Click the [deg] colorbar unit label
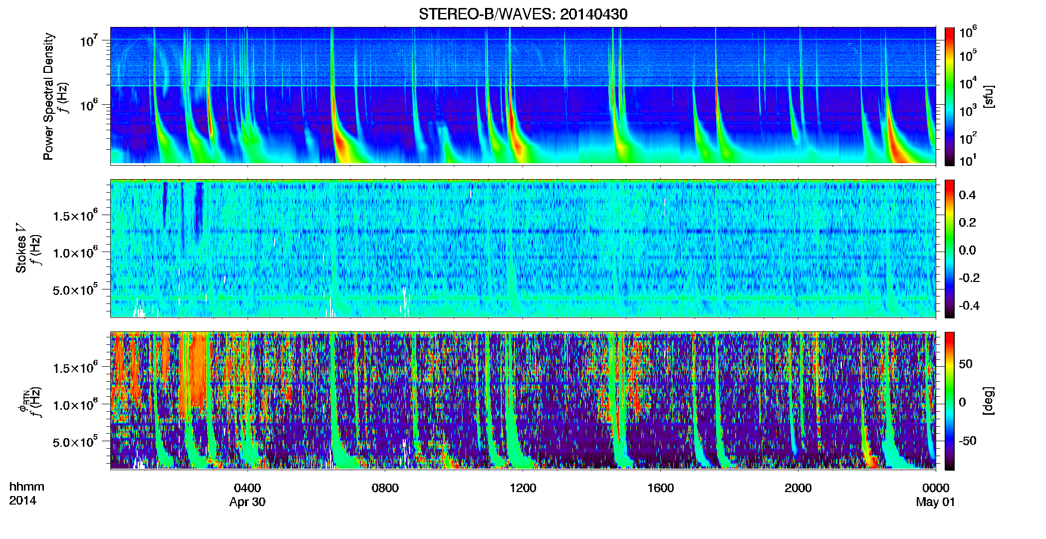The image size is (1046, 539). pos(988,401)
